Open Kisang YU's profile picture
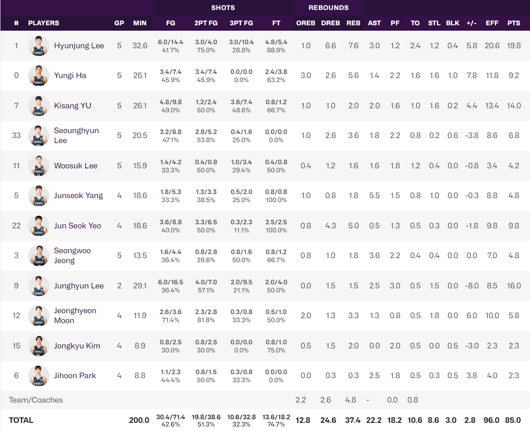Viewport: 530px width, 431px height. [39, 106]
